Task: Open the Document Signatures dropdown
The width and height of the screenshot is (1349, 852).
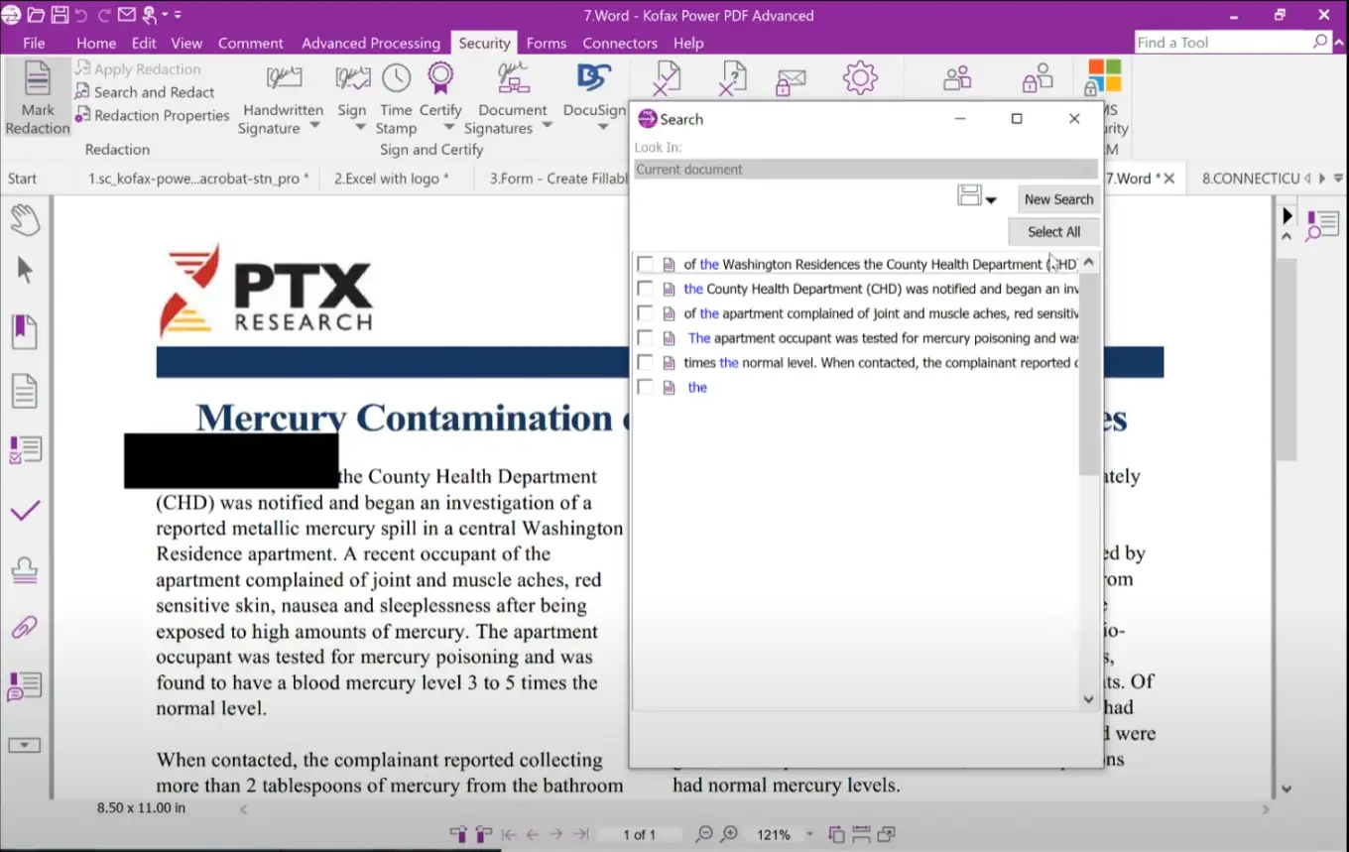Action: (x=547, y=127)
